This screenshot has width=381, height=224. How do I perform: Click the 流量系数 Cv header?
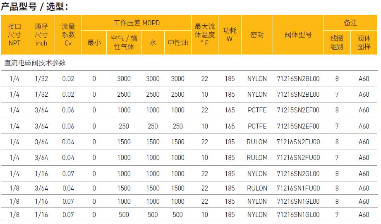[68, 35]
